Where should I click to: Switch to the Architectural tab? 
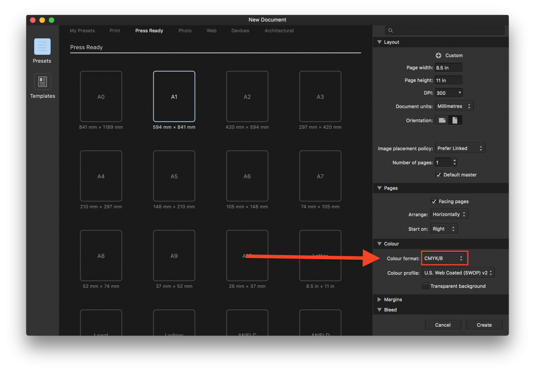click(279, 31)
